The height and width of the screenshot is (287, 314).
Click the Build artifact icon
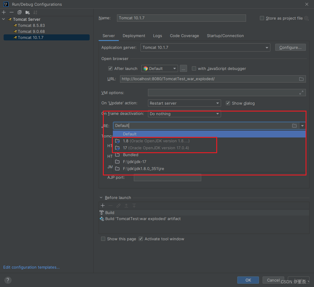[102, 219]
